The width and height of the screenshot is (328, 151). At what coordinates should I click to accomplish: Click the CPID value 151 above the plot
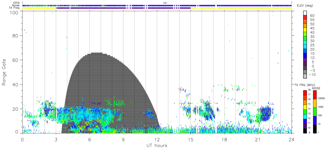click(x=166, y=3)
